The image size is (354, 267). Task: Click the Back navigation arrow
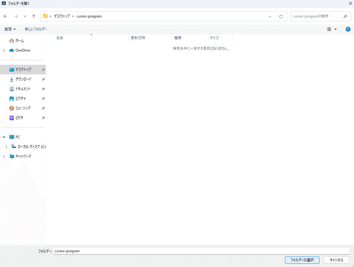pyautogui.click(x=5, y=16)
